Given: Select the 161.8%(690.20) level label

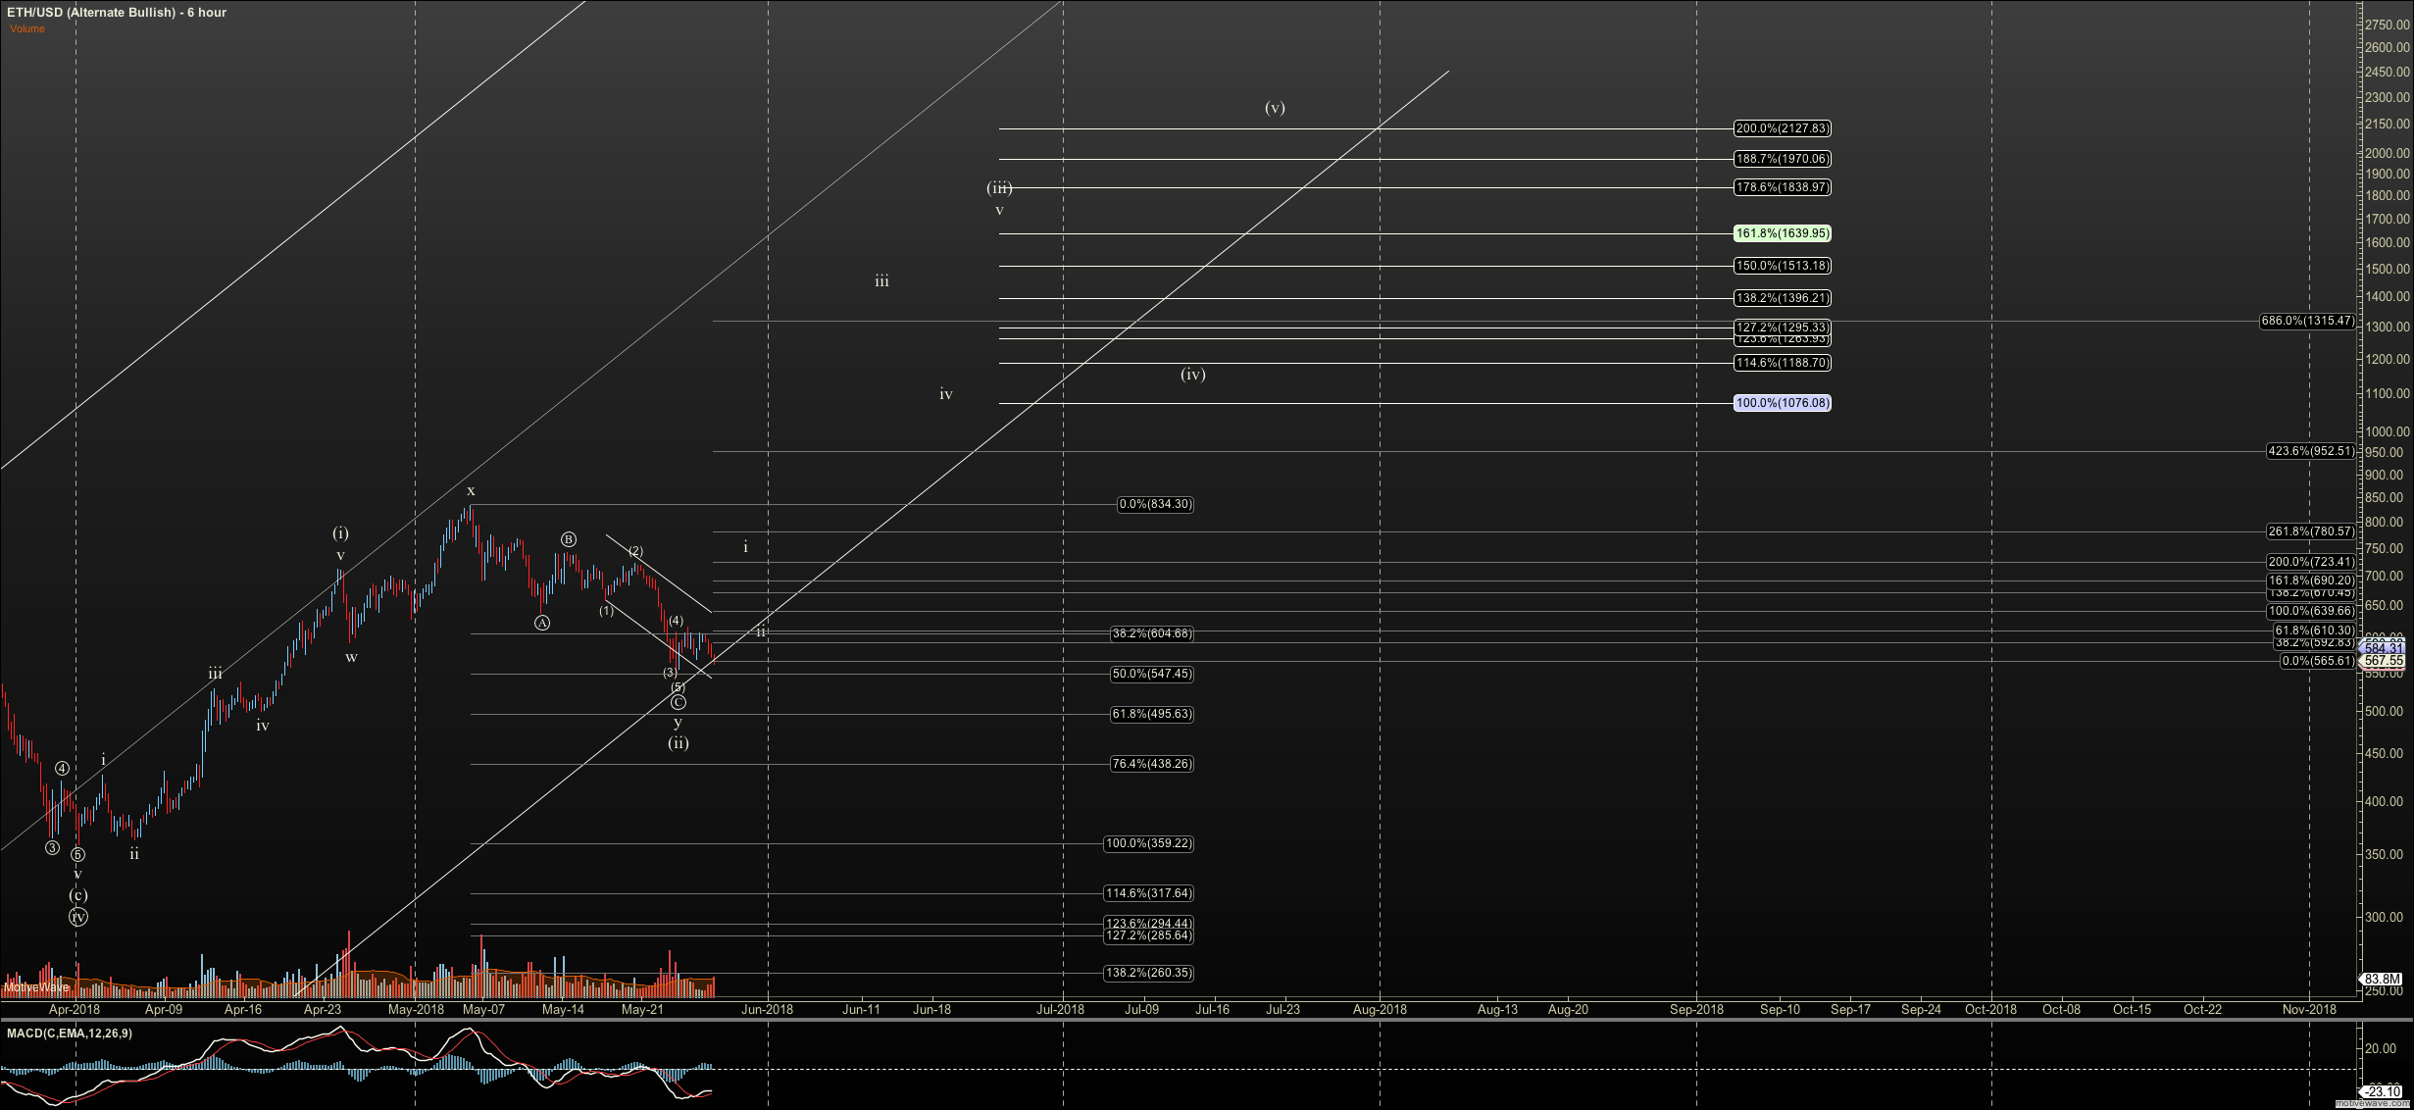Looking at the screenshot, I should (x=2310, y=580).
